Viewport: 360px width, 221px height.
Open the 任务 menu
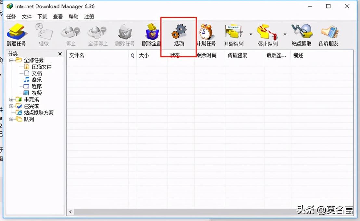pyautogui.click(x=11, y=17)
